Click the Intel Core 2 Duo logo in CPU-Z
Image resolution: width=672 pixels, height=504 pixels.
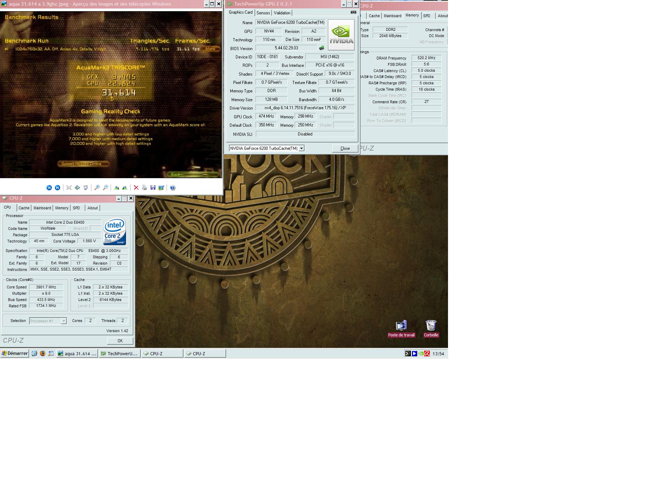click(114, 232)
